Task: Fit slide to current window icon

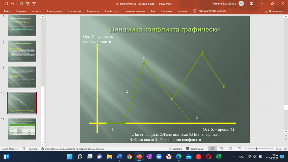Action: coord(285,149)
